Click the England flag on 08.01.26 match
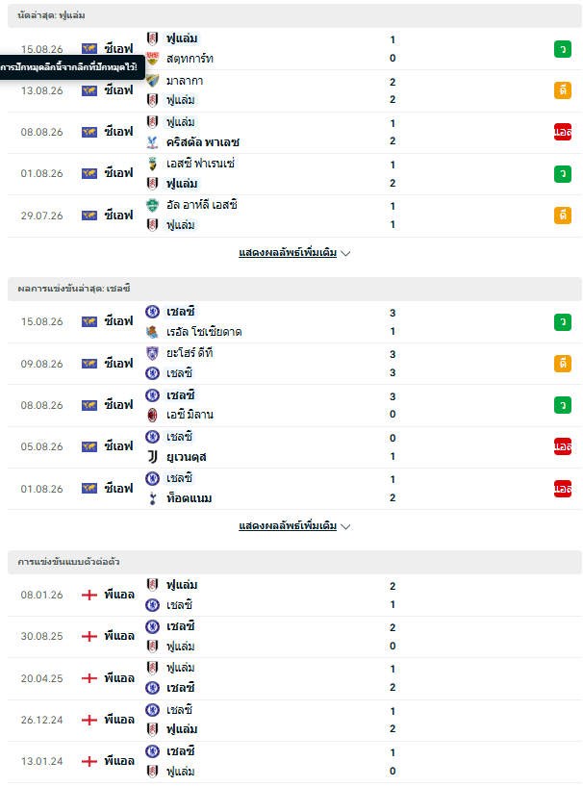Viewport: 583px width, 787px height. pyautogui.click(x=89, y=595)
